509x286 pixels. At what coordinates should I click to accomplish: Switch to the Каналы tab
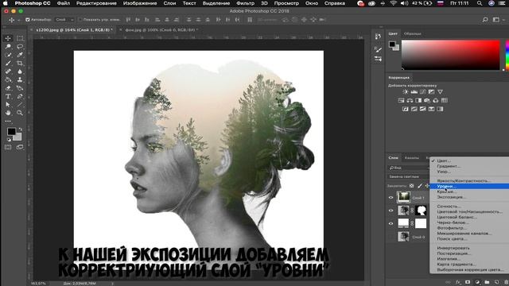tap(412, 158)
